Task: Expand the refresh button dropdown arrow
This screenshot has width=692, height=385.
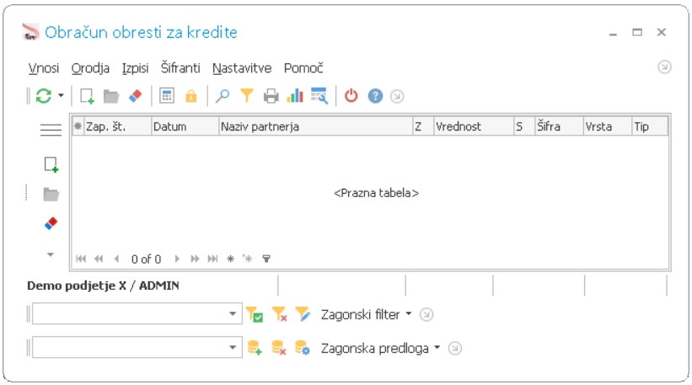Action: (x=61, y=96)
